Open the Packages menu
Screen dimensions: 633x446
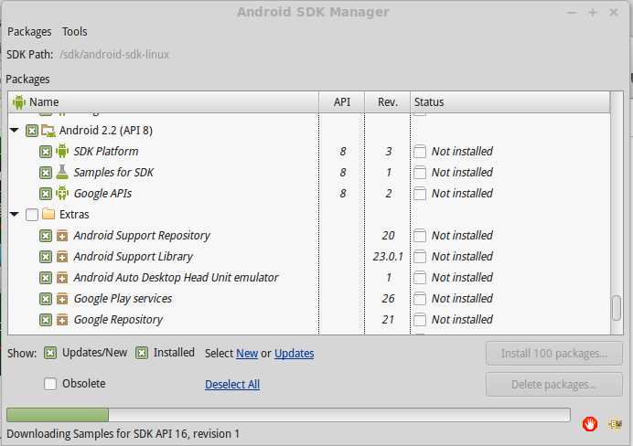(29, 31)
